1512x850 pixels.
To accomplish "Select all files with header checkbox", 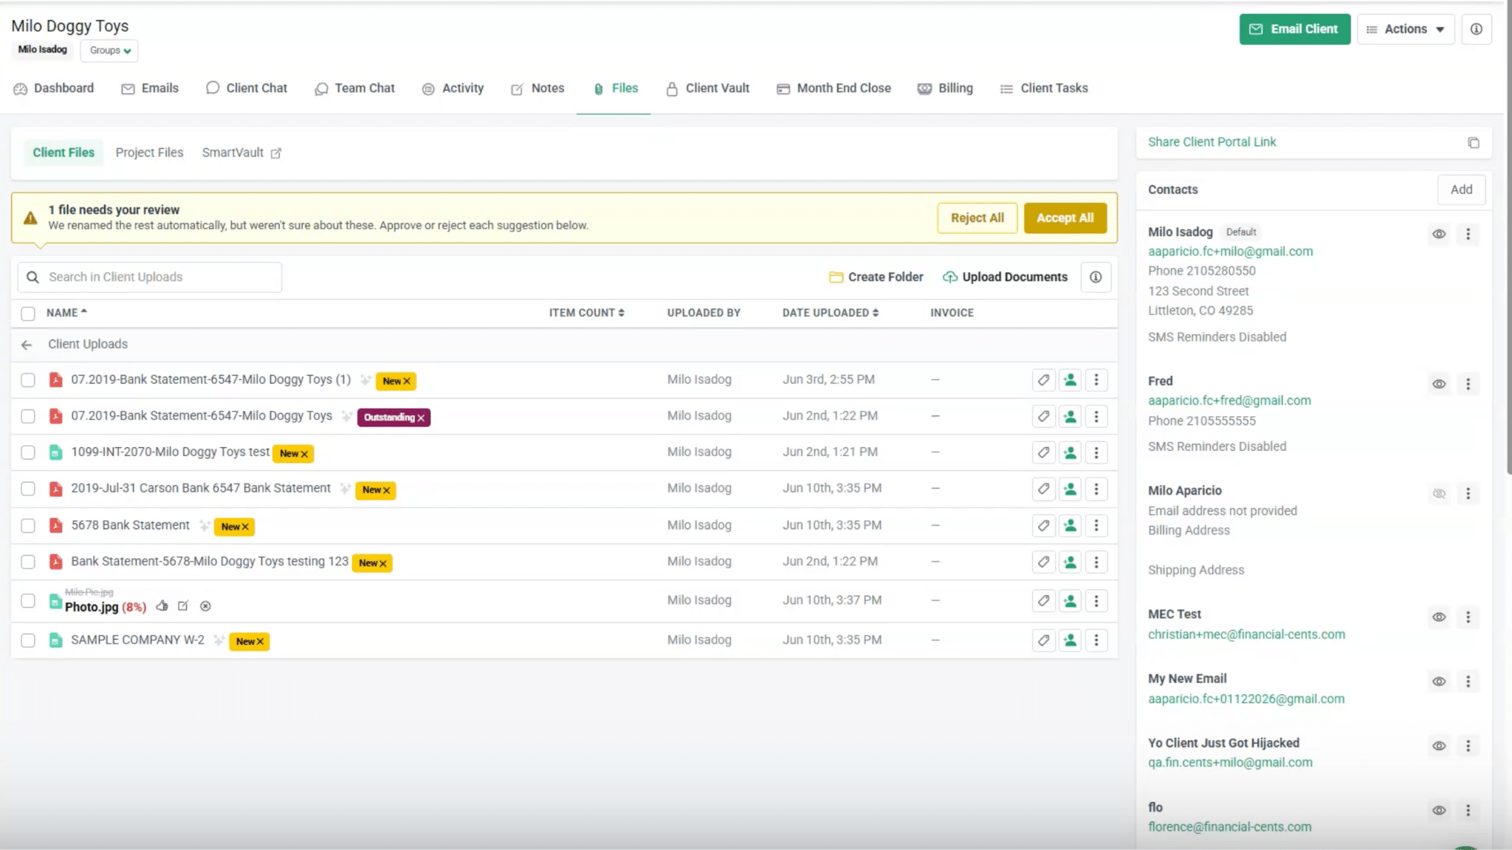I will (x=28, y=314).
